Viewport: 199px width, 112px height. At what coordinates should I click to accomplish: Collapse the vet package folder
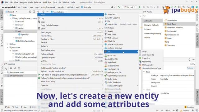[13, 31]
